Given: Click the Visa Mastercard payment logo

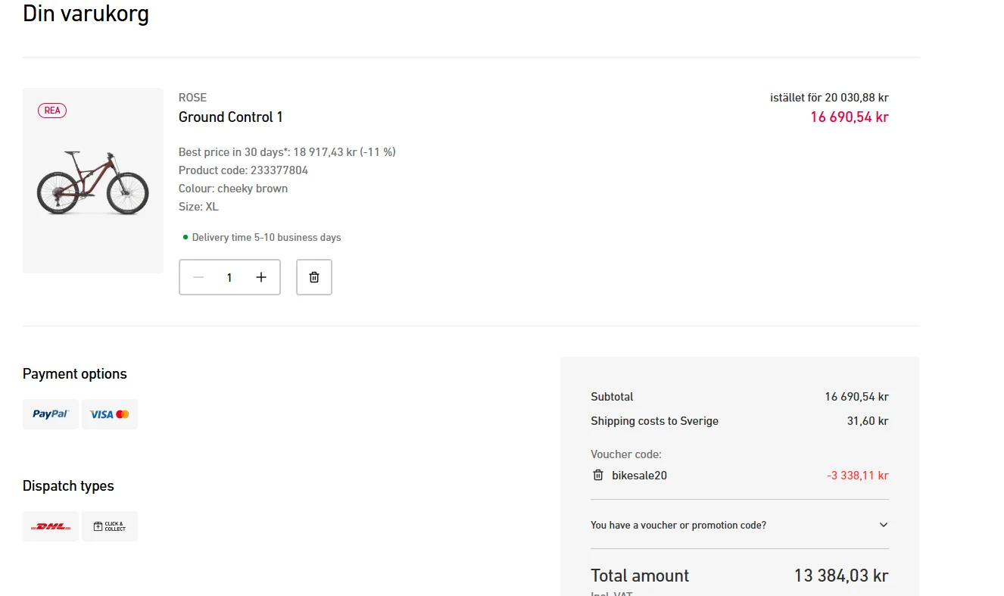Looking at the screenshot, I should click(x=110, y=414).
